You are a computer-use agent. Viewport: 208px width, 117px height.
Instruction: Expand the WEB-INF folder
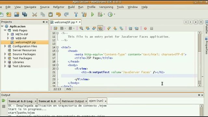point(8,38)
